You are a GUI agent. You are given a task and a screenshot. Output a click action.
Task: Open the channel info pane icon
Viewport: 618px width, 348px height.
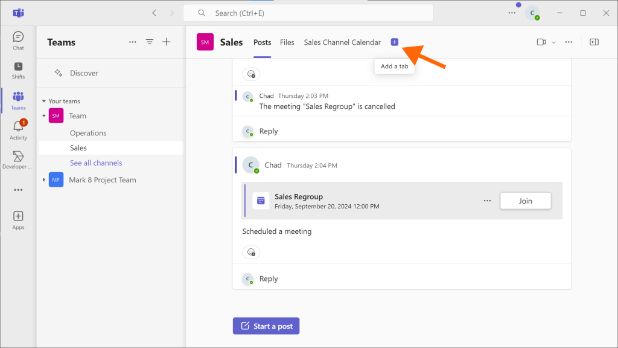pos(594,42)
